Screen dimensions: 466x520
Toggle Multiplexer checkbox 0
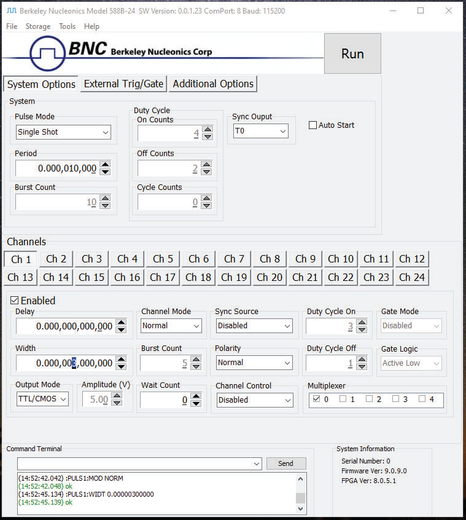(316, 399)
